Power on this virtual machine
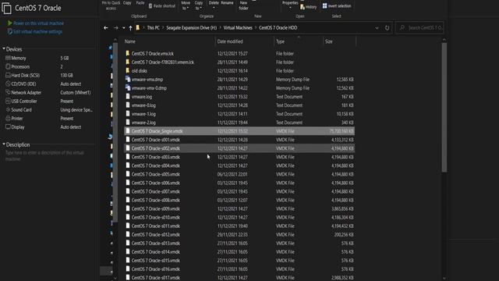Image resolution: width=499 pixels, height=281 pixels. pyautogui.click(x=38, y=23)
